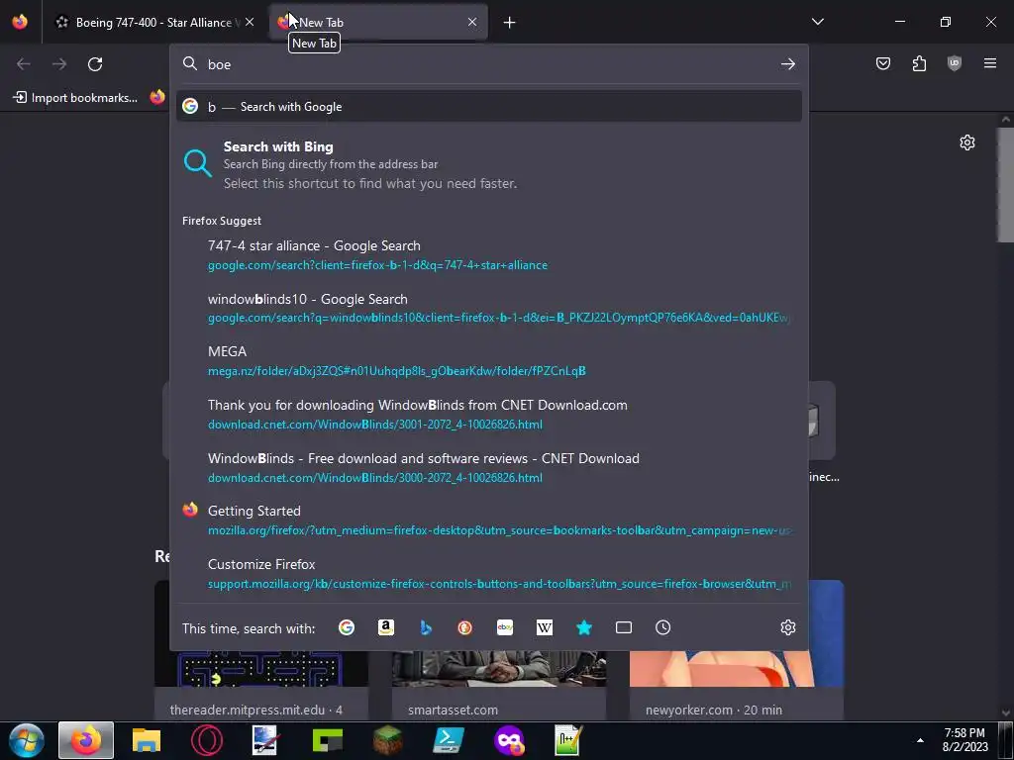Open Save to Pocket icon
This screenshot has height=760, width=1014.
coord(883,63)
